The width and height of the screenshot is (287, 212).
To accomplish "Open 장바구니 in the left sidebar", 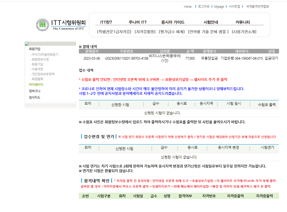I will click(35, 91).
